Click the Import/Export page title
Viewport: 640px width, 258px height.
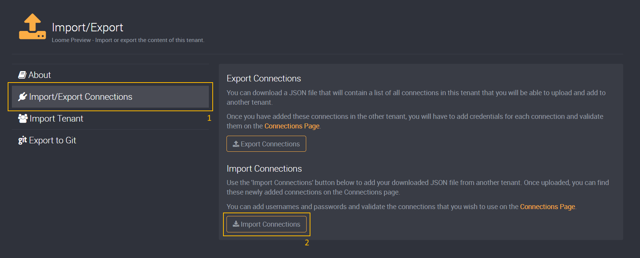click(x=87, y=28)
